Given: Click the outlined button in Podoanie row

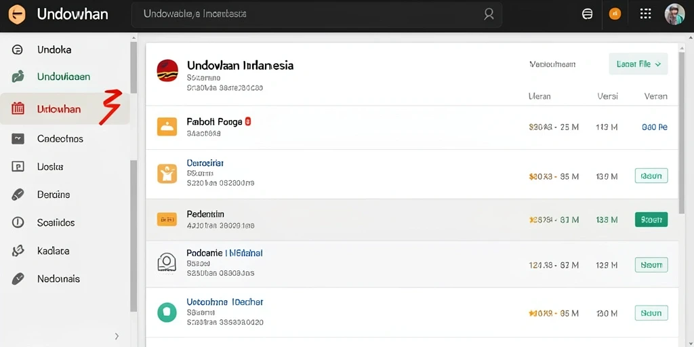Looking at the screenshot, I should click(651, 265).
